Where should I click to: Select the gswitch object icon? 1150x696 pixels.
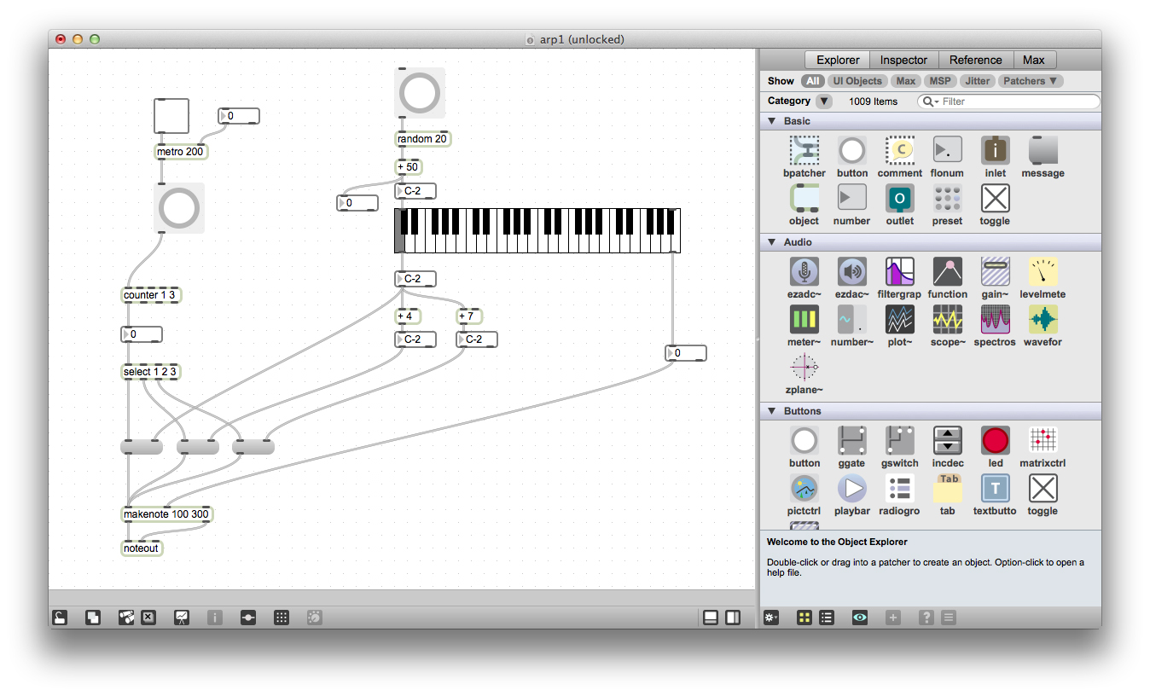(x=899, y=441)
